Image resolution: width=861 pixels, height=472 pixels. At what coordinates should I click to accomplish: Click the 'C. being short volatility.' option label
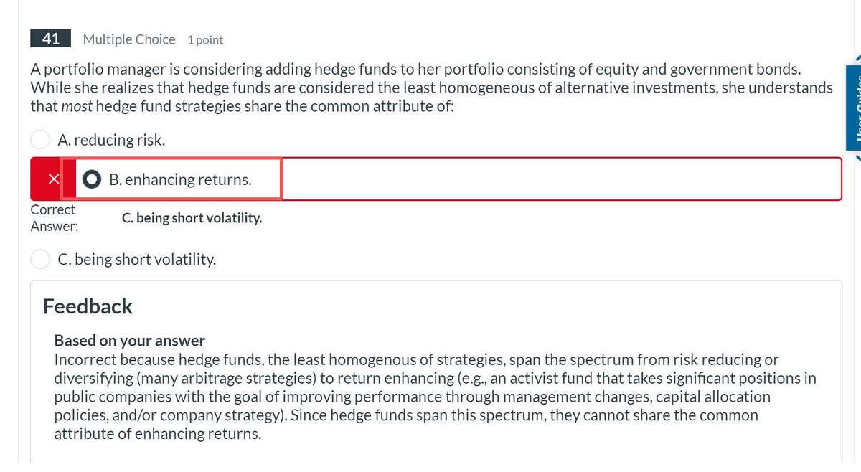136,259
